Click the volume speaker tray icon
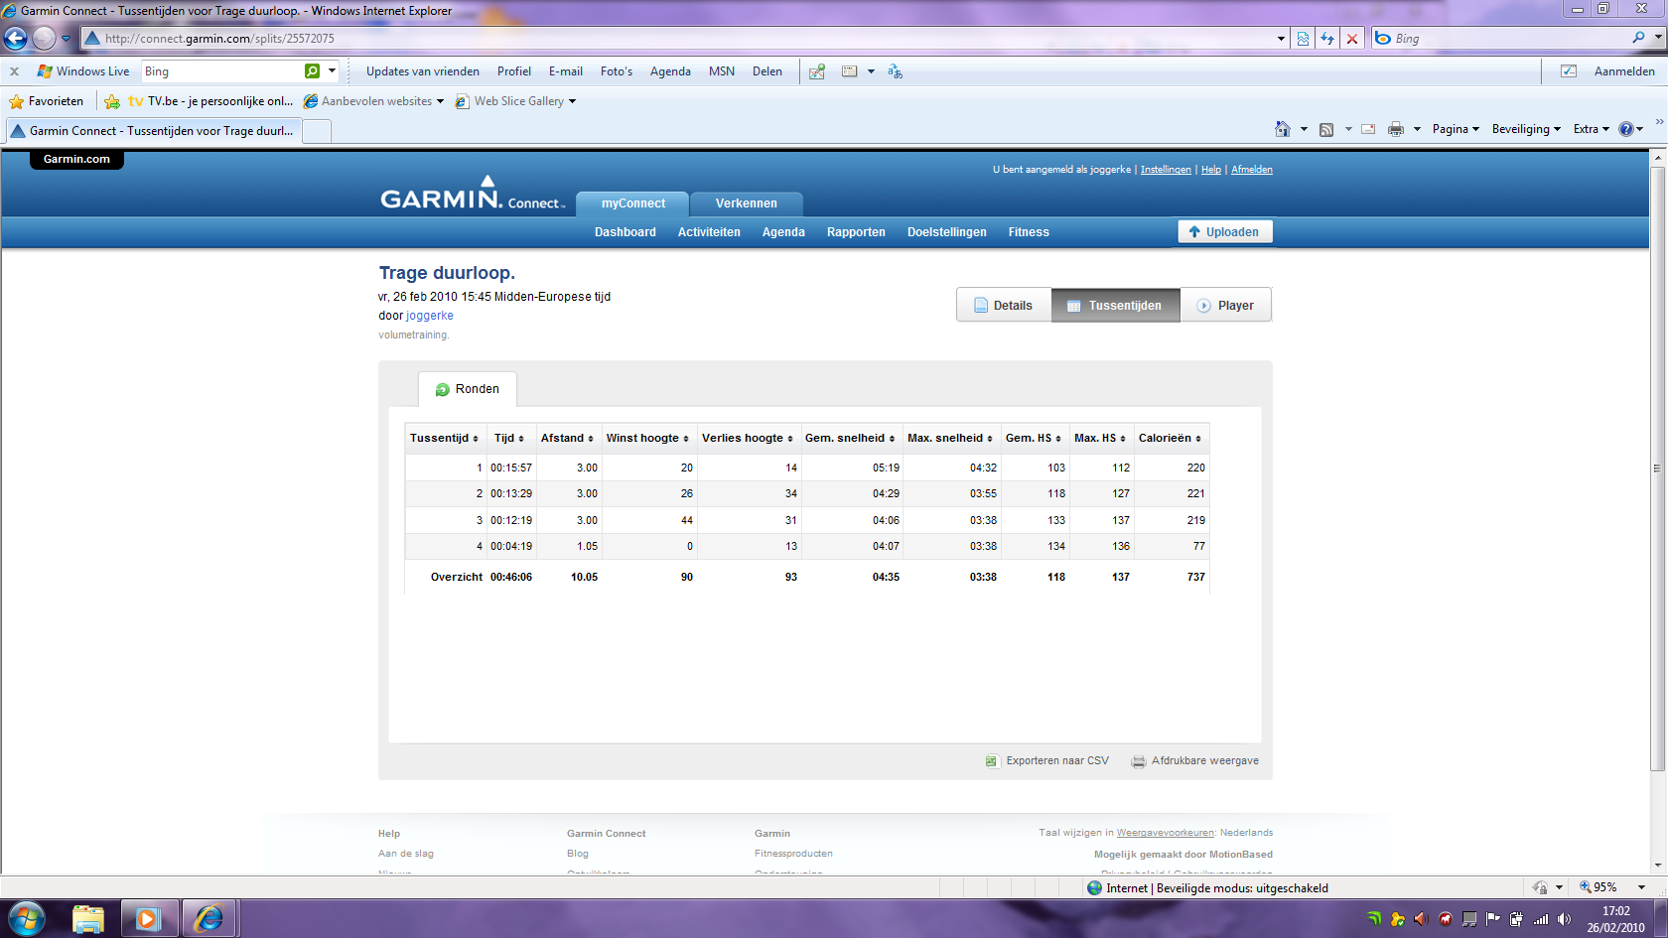The height and width of the screenshot is (938, 1668). point(1565,919)
